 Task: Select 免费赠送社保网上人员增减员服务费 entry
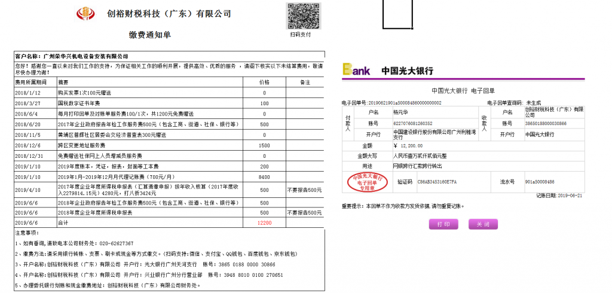pyautogui.click(x=100, y=156)
